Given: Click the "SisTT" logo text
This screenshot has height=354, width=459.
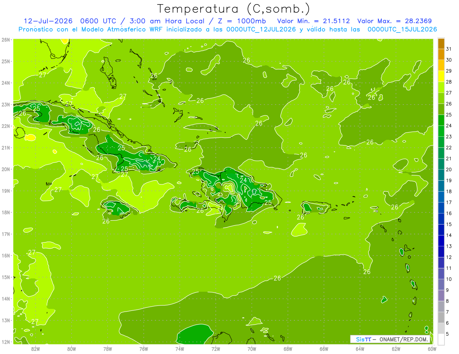Looking at the screenshot, I should [x=363, y=339].
